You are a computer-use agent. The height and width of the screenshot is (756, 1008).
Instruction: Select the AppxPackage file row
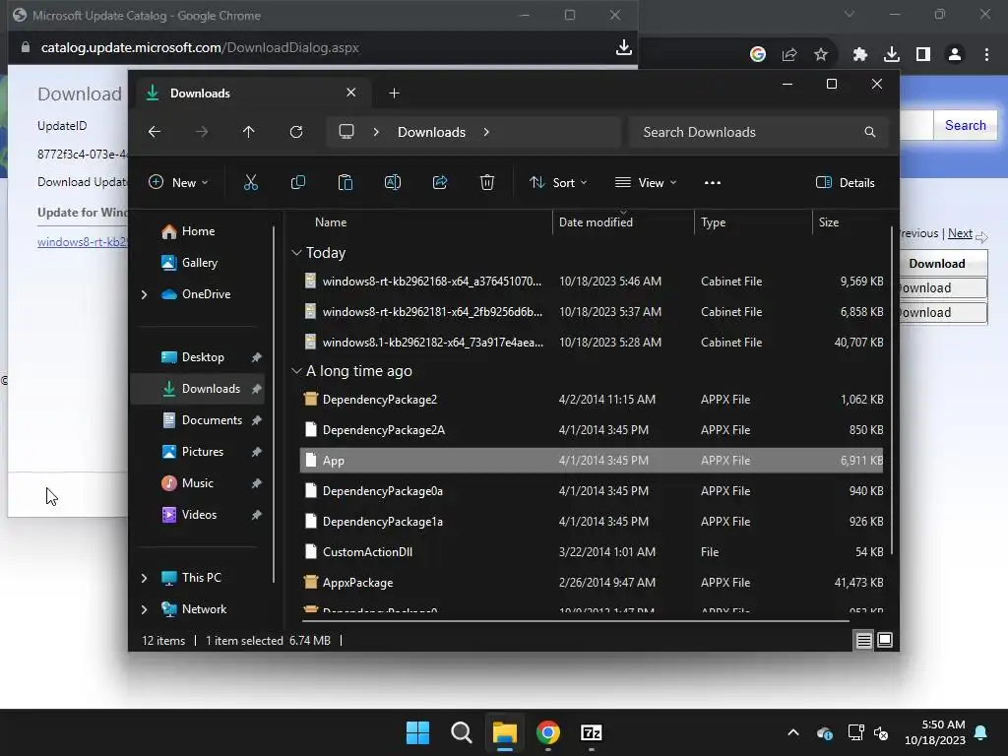coord(592,583)
